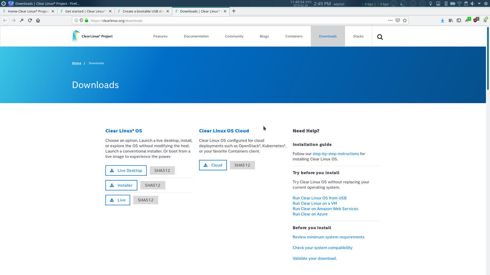The height and width of the screenshot is (275, 490).
Task: Click the home icon in toolbar
Action: (x=38, y=20)
